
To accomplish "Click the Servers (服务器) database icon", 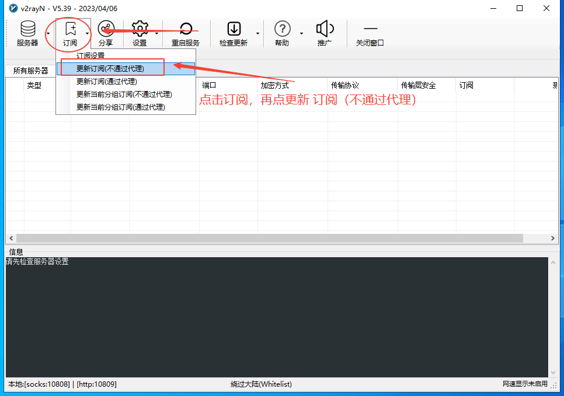I will click(x=27, y=29).
